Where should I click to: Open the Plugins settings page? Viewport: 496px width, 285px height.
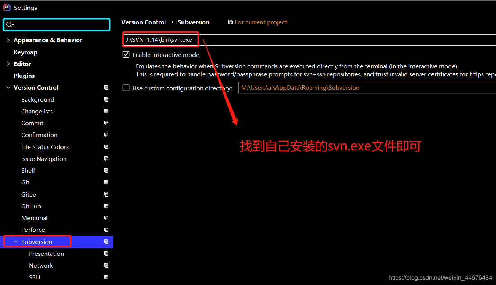click(x=24, y=76)
